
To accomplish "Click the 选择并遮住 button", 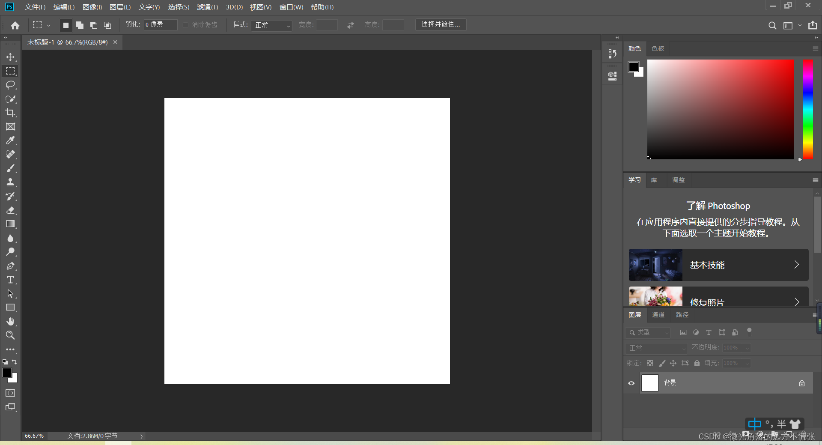I will 441,24.
